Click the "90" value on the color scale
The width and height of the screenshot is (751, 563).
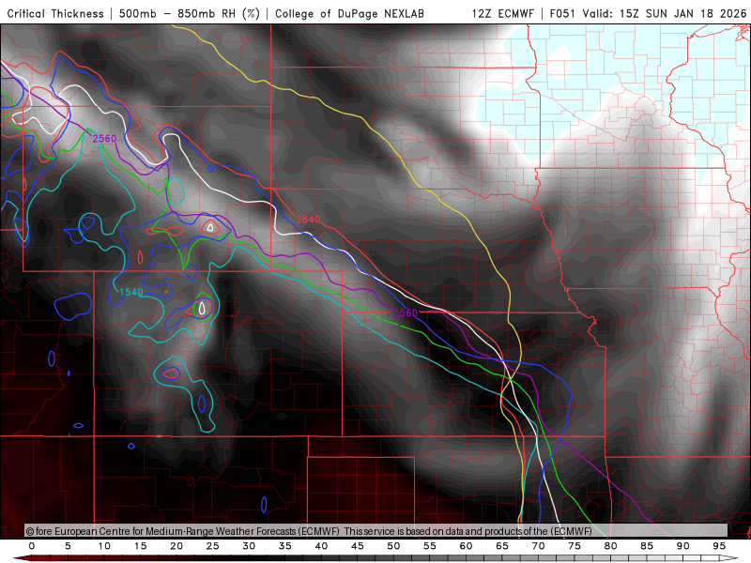click(683, 546)
